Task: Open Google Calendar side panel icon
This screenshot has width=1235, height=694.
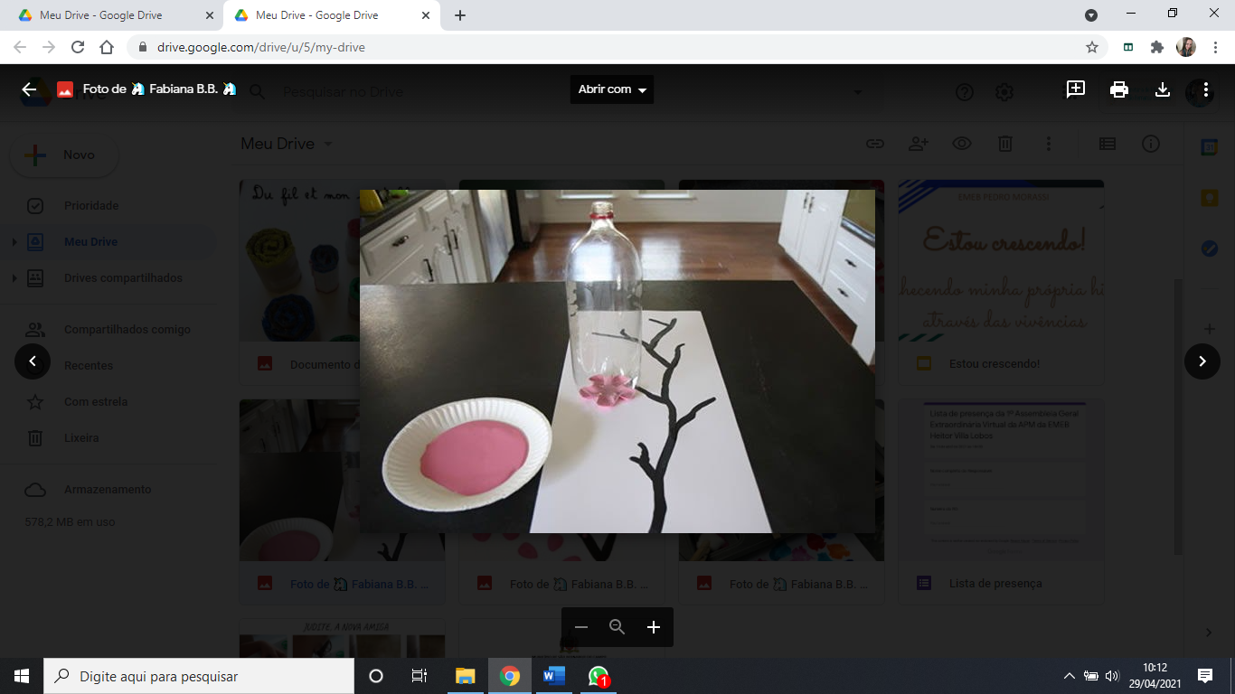Action: click(1210, 147)
